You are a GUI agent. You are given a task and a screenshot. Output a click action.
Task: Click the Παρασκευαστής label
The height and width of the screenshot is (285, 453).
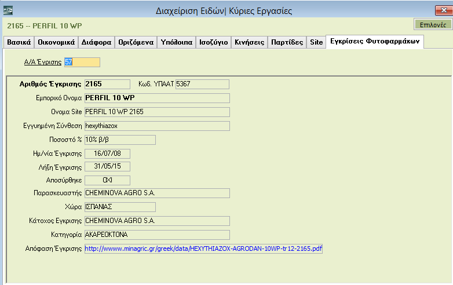pos(58,193)
